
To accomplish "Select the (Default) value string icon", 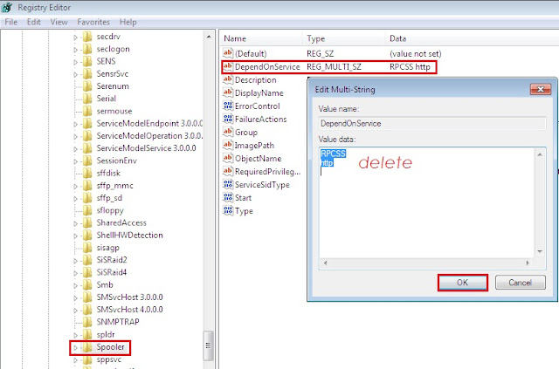I will [228, 53].
